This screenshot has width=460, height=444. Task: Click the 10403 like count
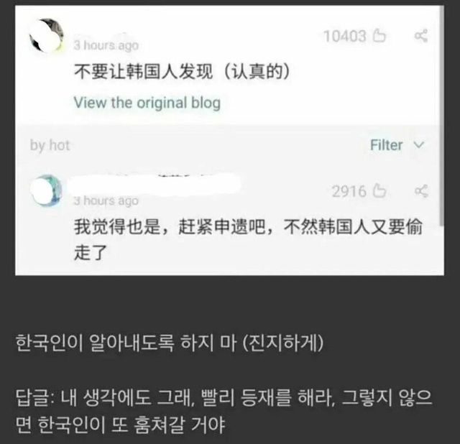[x=345, y=36]
